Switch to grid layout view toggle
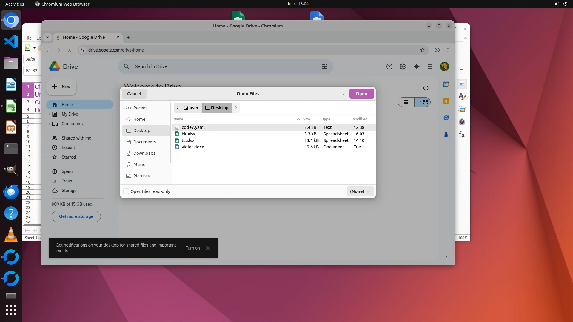Viewport: 573px width, 322px height. pyautogui.click(x=423, y=102)
